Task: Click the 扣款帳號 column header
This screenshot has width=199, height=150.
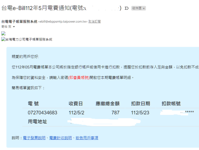Action: tap(171, 104)
